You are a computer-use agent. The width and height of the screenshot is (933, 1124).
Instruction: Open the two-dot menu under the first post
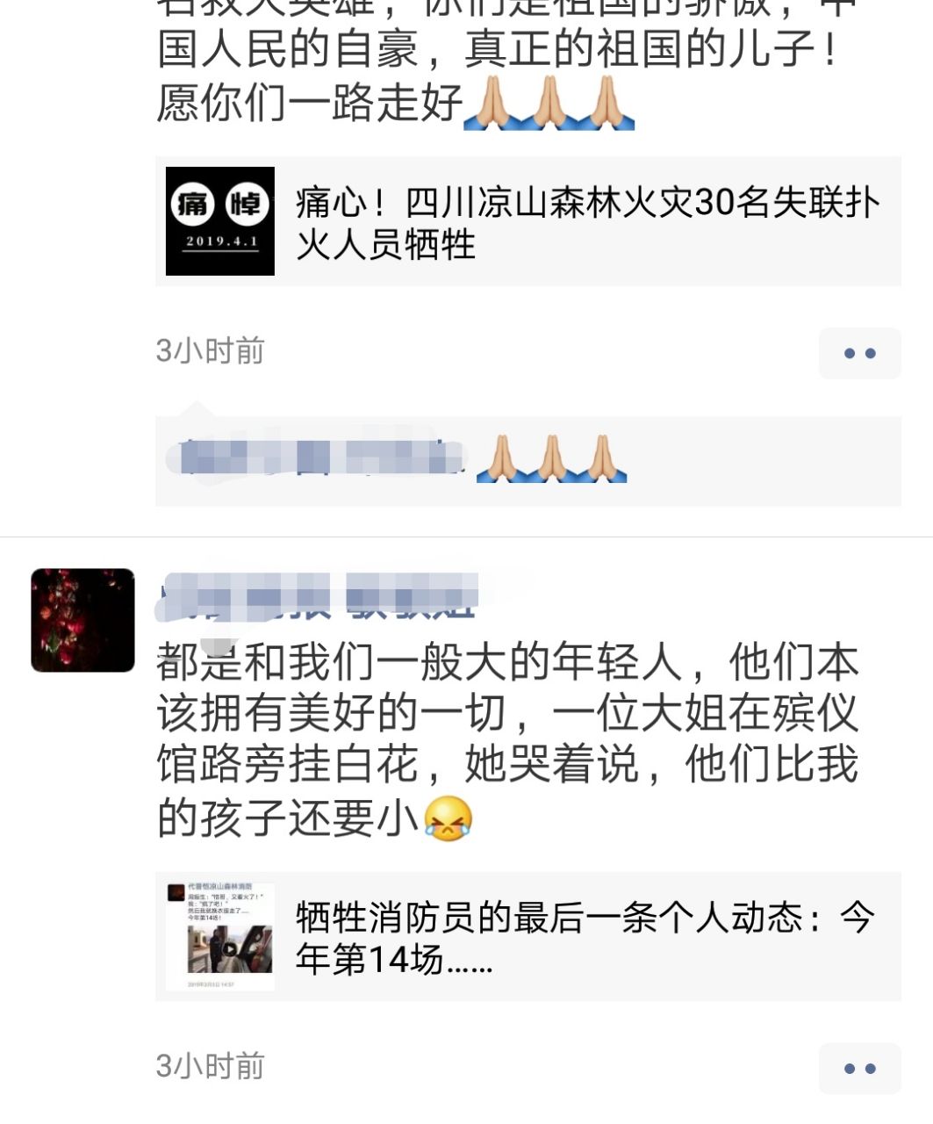point(859,353)
